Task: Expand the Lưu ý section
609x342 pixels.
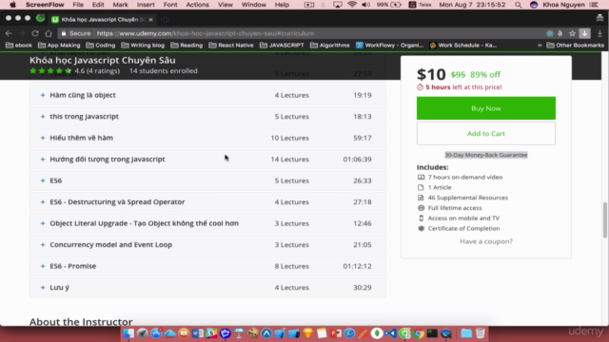Action: [207, 287]
